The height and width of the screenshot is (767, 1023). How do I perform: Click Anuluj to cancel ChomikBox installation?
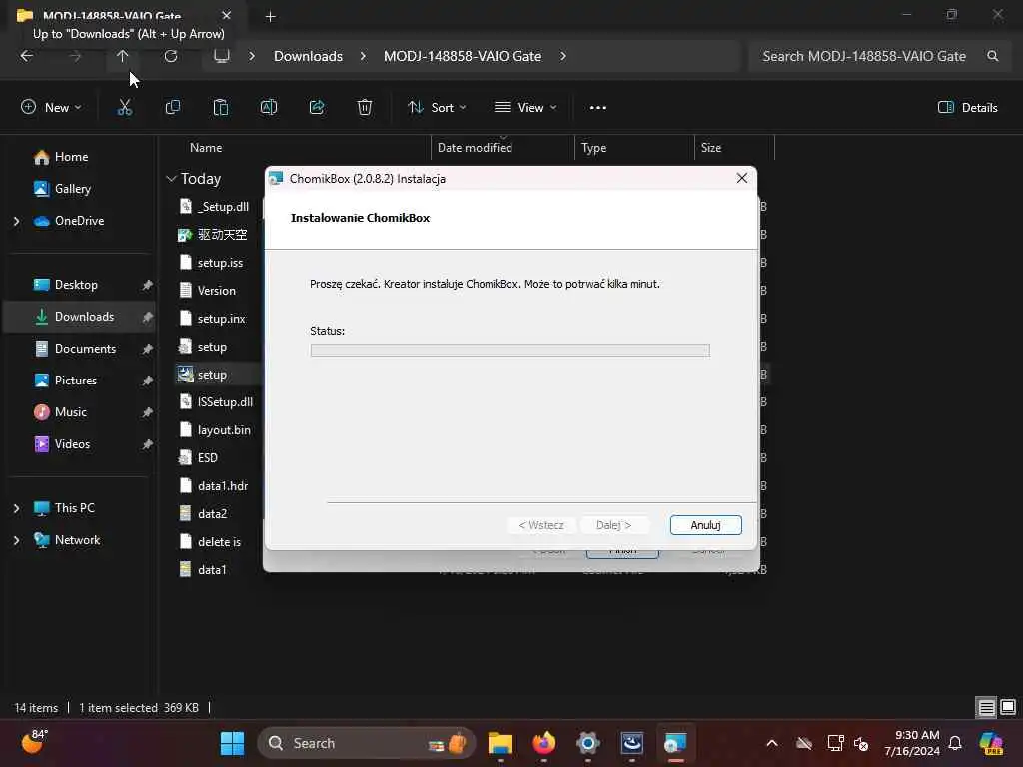pyautogui.click(x=706, y=525)
